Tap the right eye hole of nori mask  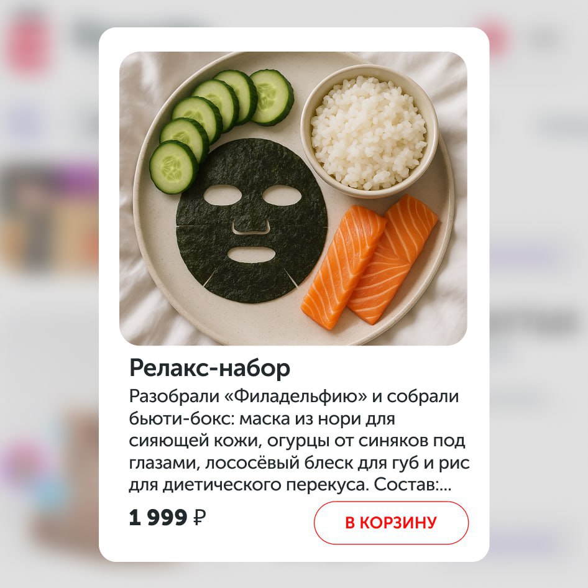[x=282, y=195]
